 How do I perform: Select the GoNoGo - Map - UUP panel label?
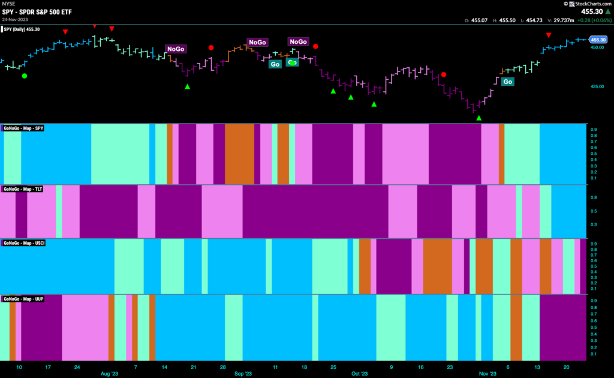(23, 299)
